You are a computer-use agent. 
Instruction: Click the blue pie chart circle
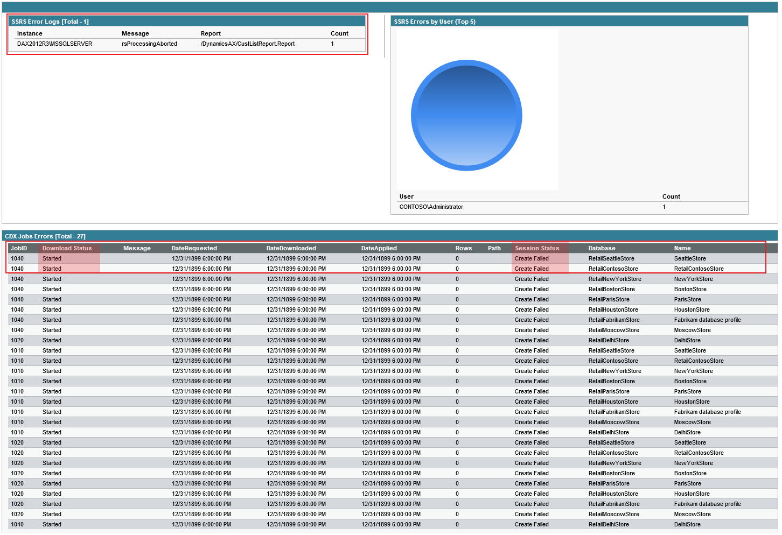pos(466,115)
